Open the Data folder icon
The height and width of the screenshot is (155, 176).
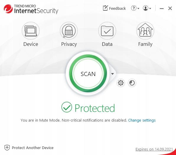click(x=107, y=31)
